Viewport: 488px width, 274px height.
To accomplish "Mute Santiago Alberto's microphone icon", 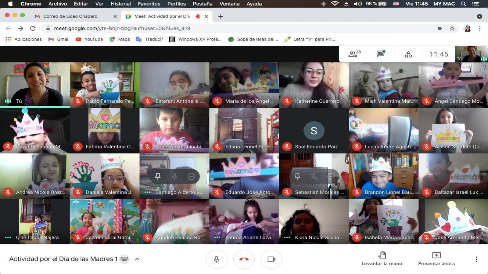I will [174, 176].
